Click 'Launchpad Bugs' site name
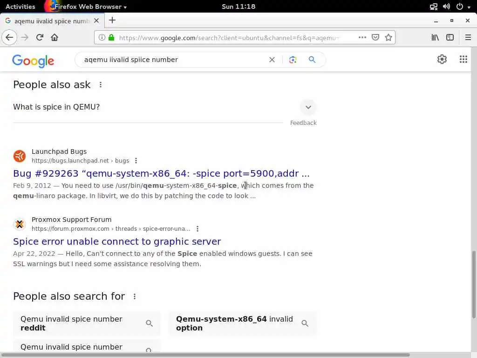Viewport: 477px width, 358px height. 59,151
